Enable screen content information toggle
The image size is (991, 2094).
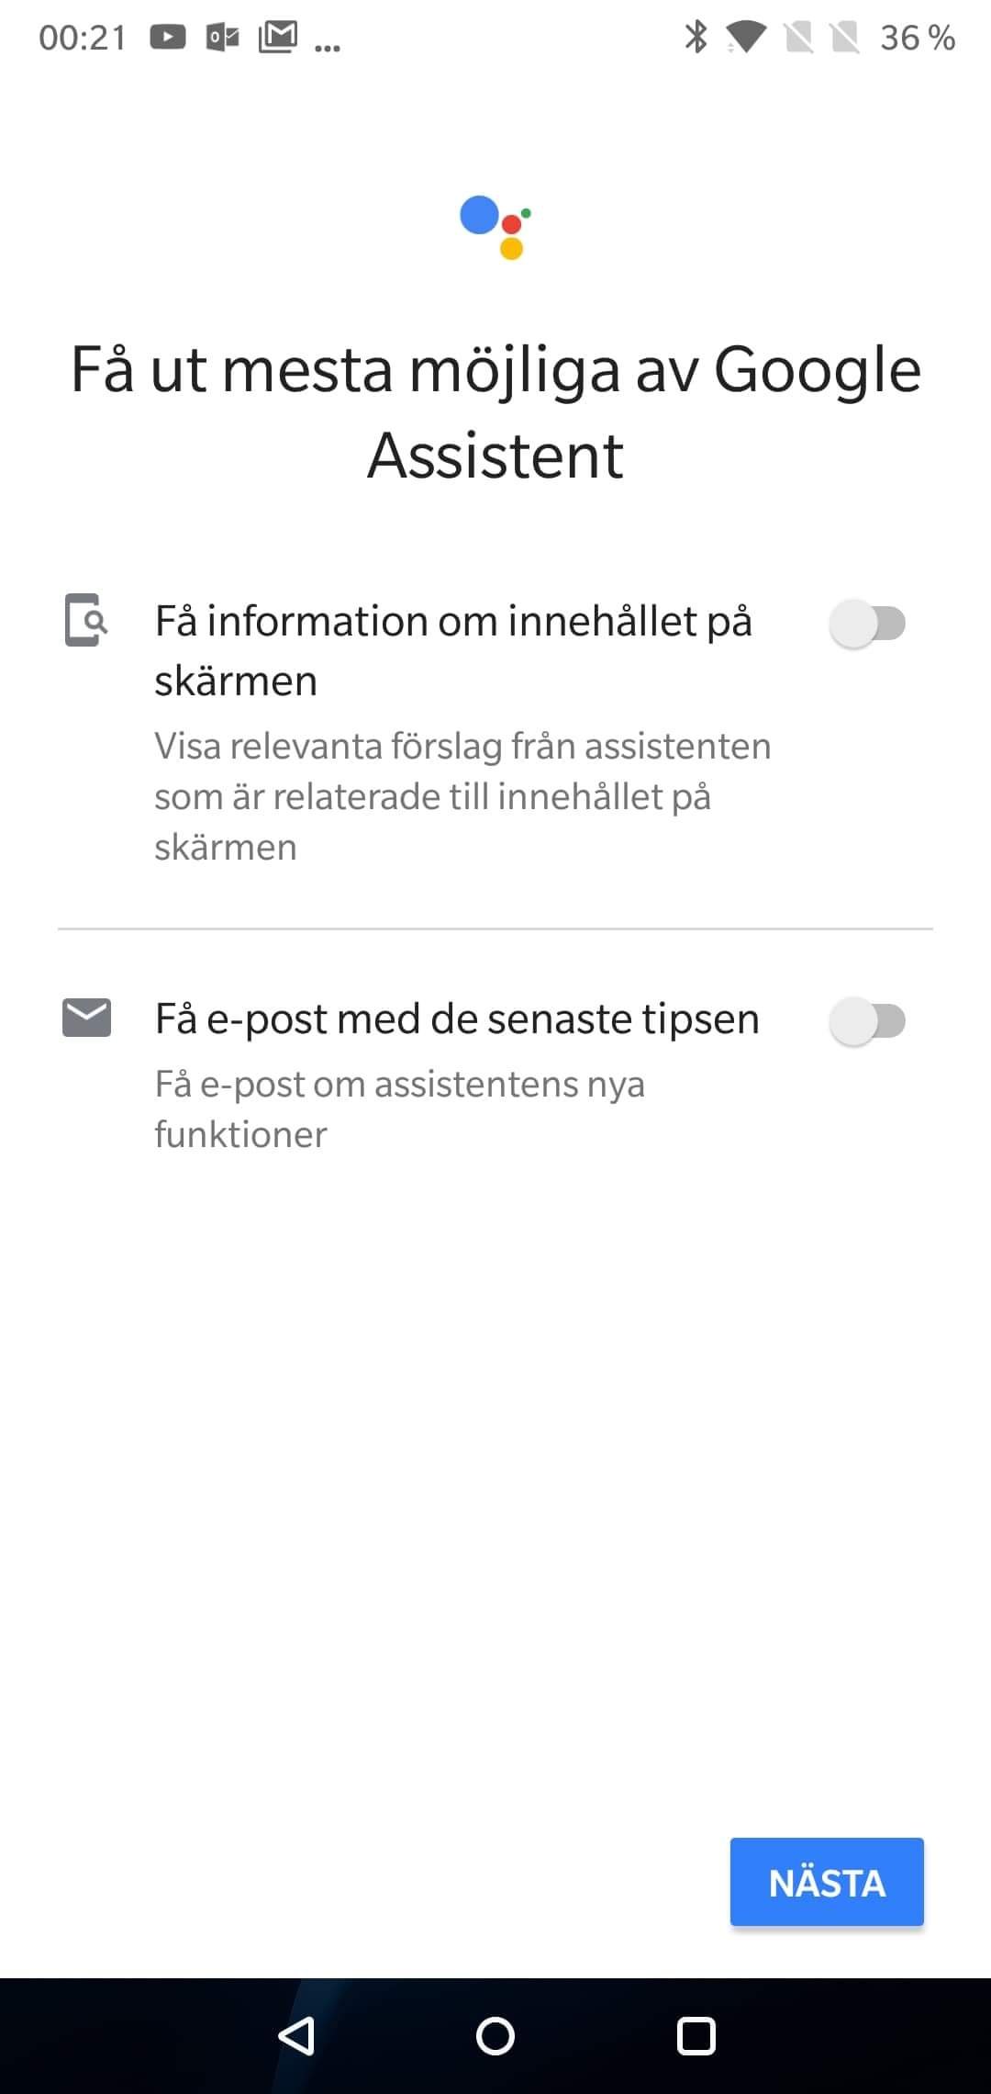point(867,624)
